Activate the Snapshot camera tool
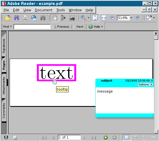 (x=72, y=18)
